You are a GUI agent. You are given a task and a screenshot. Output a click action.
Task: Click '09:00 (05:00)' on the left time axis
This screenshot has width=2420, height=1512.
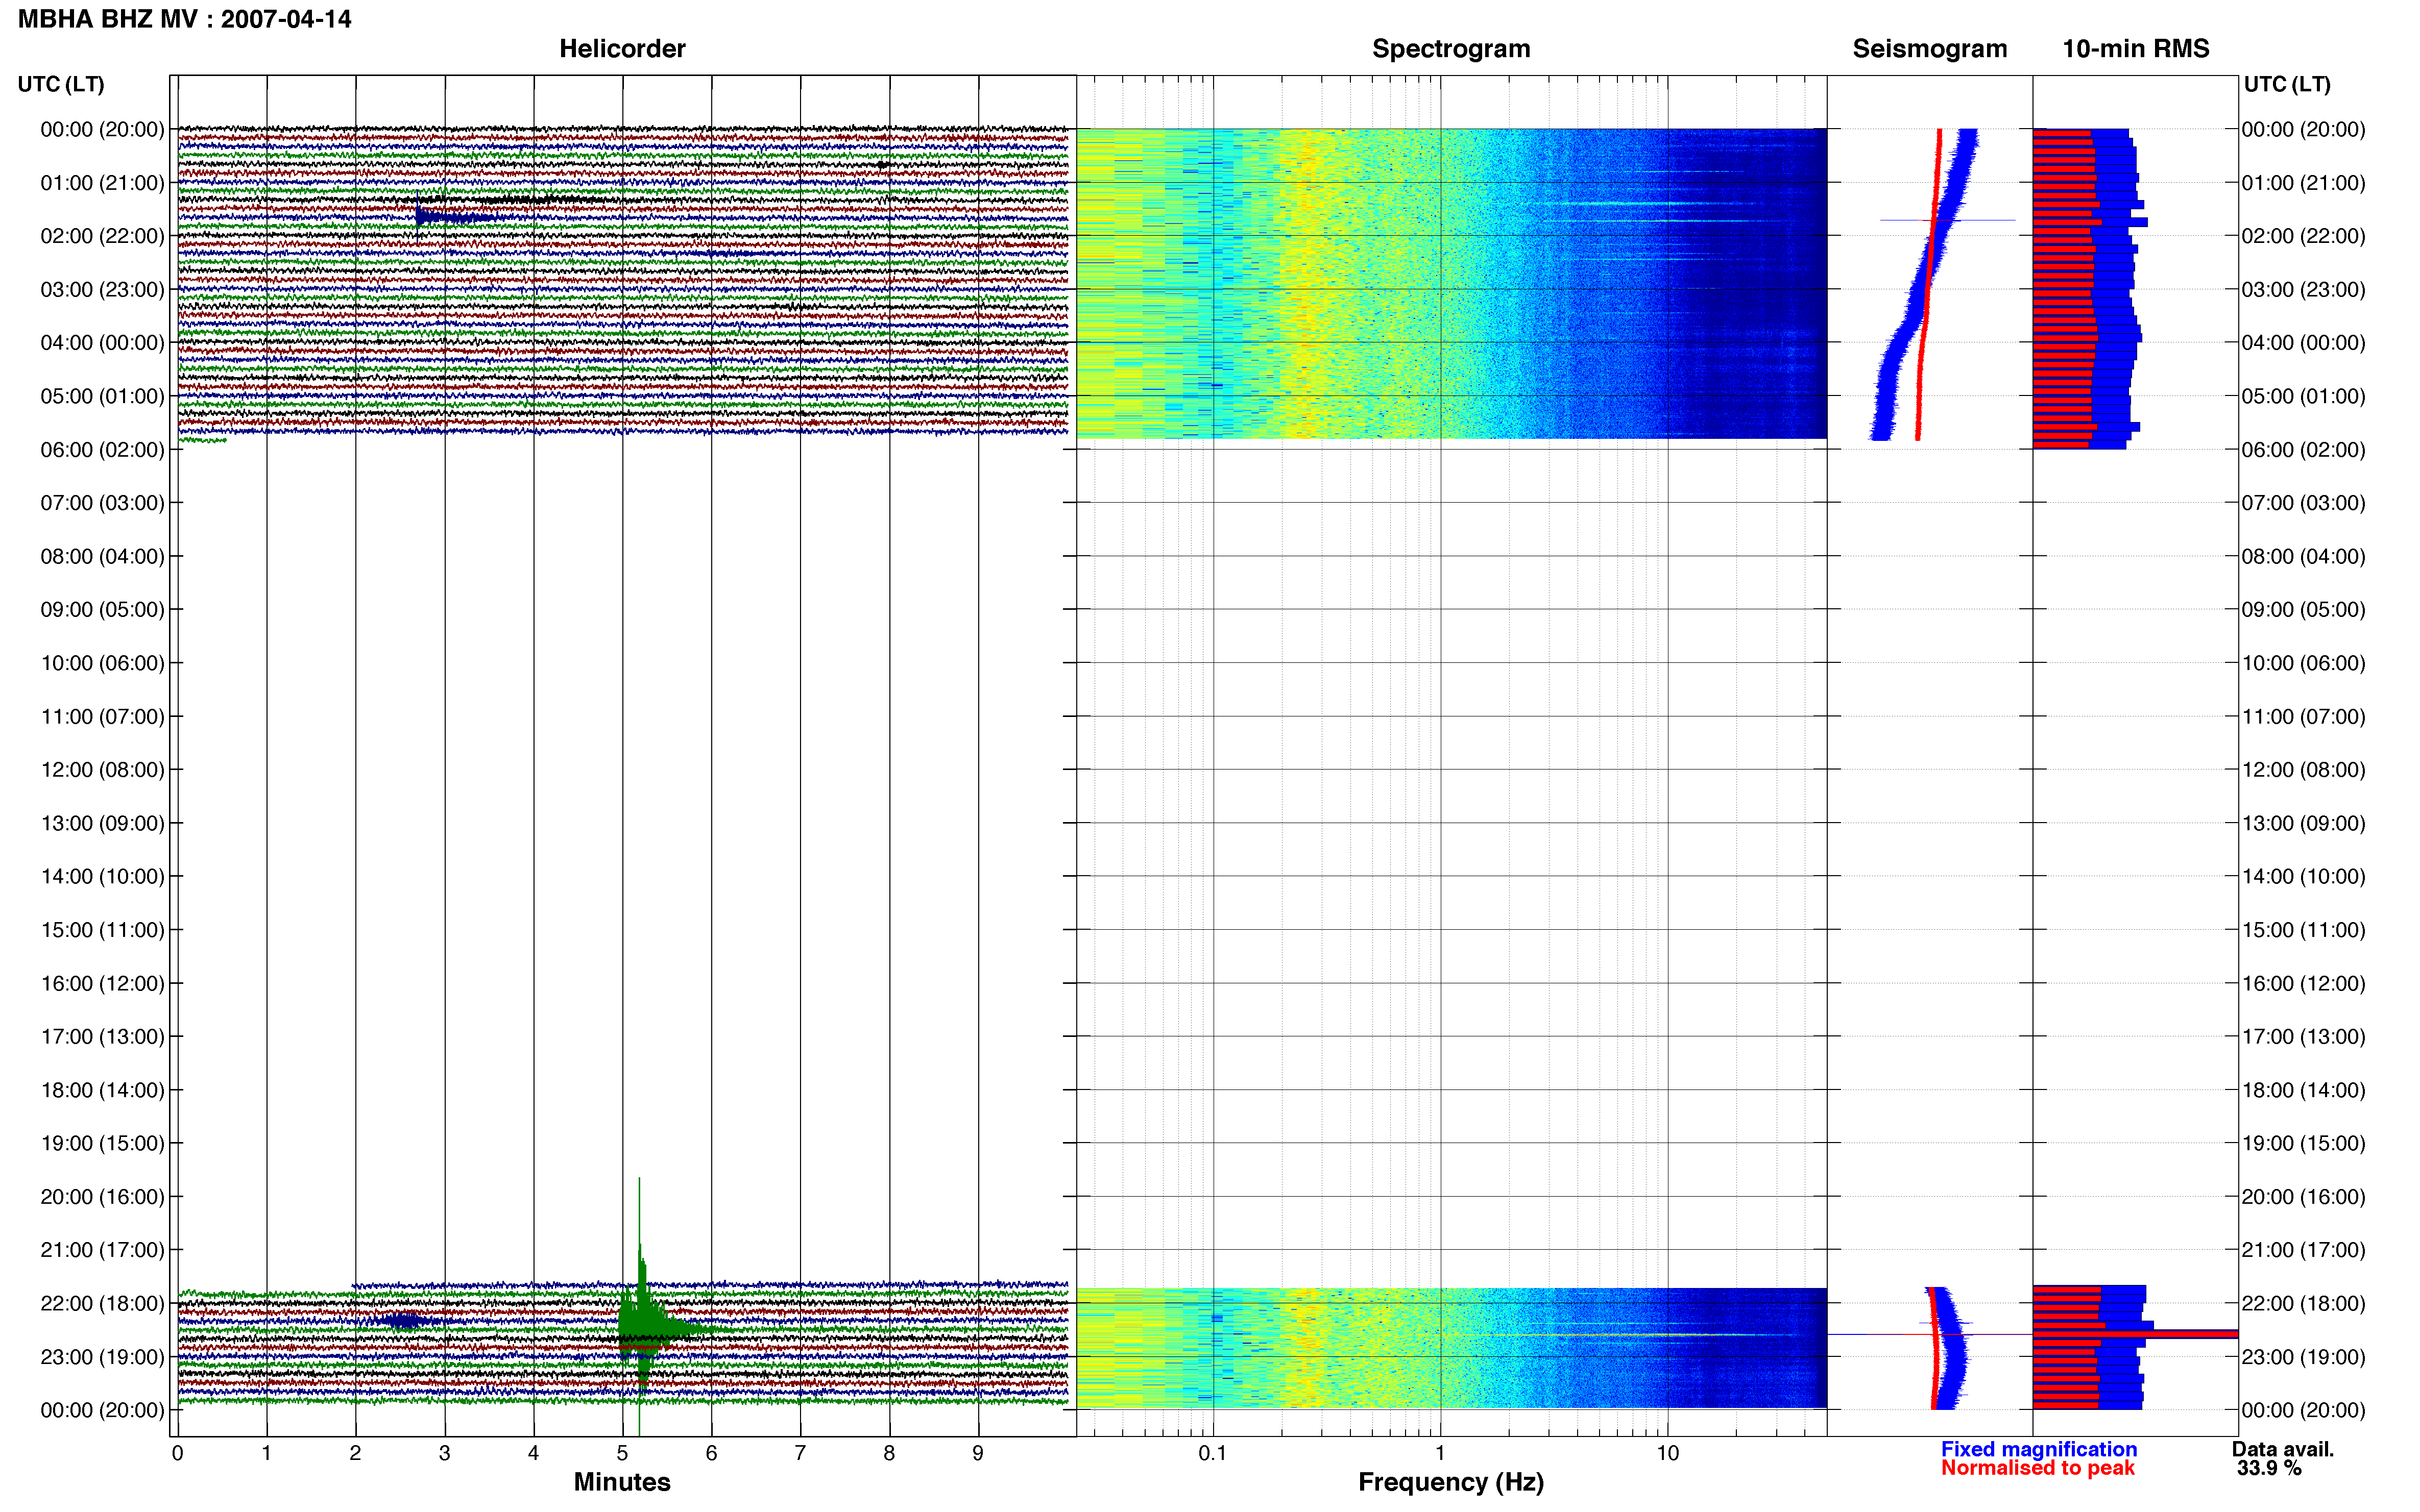point(102,610)
